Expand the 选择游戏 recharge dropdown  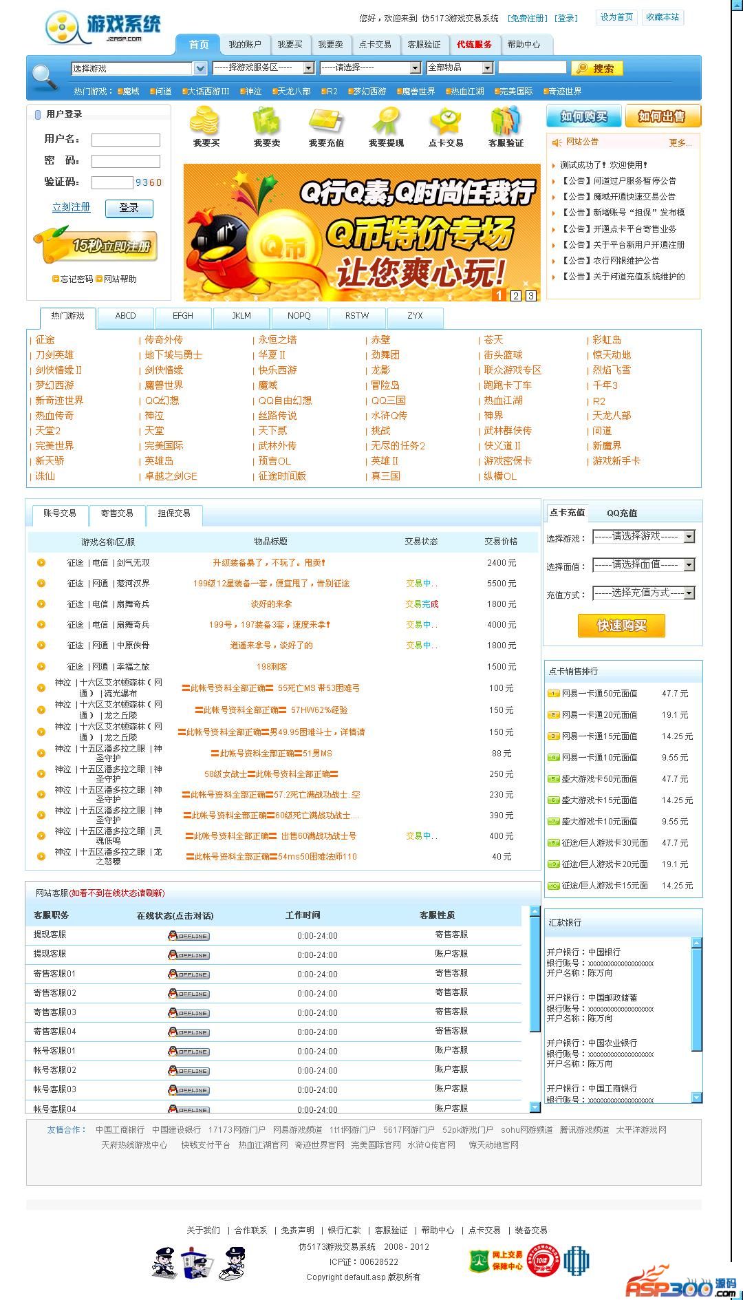[x=644, y=537]
